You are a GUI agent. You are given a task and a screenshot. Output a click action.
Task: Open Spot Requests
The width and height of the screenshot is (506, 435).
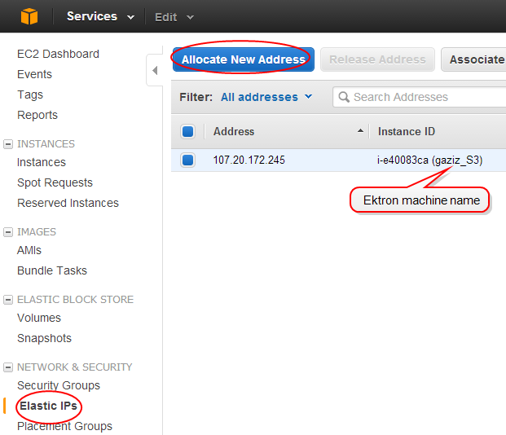point(55,182)
